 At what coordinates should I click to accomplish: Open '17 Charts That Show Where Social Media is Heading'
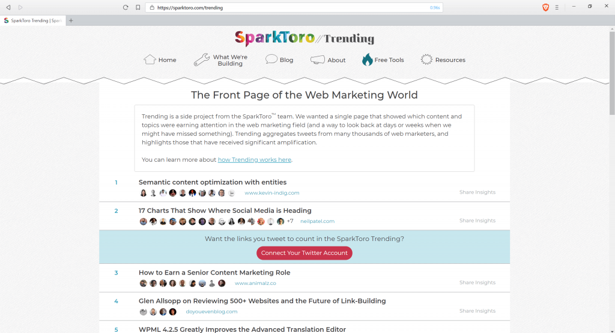[225, 210]
